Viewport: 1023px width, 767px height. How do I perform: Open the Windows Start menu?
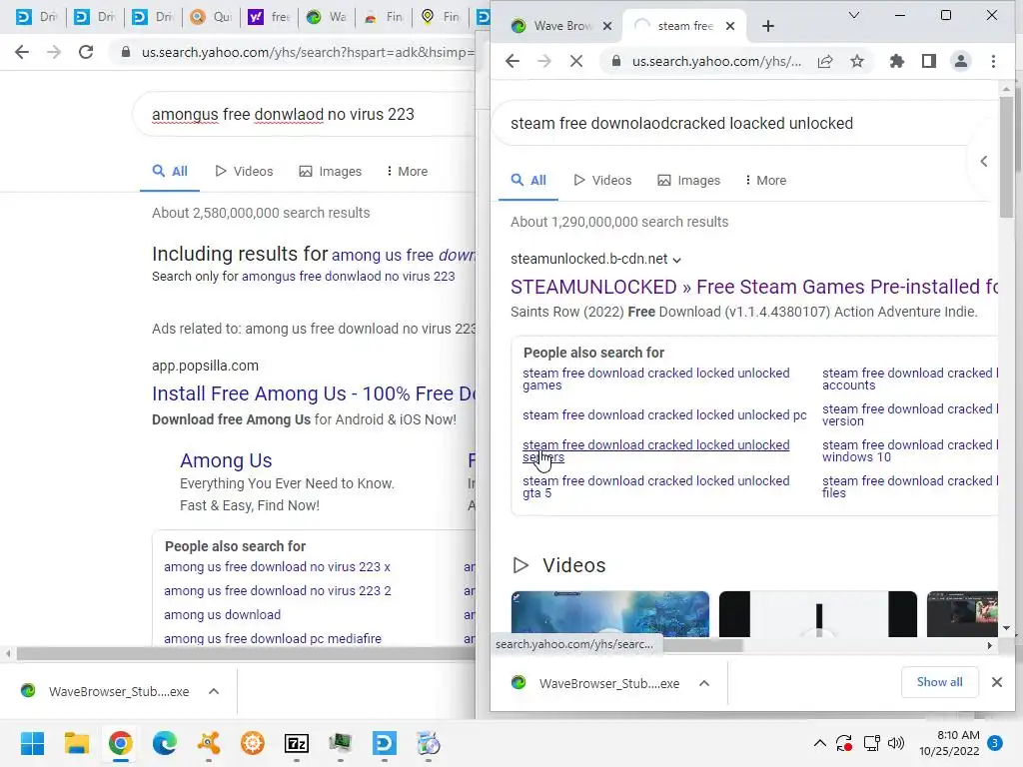click(x=33, y=743)
